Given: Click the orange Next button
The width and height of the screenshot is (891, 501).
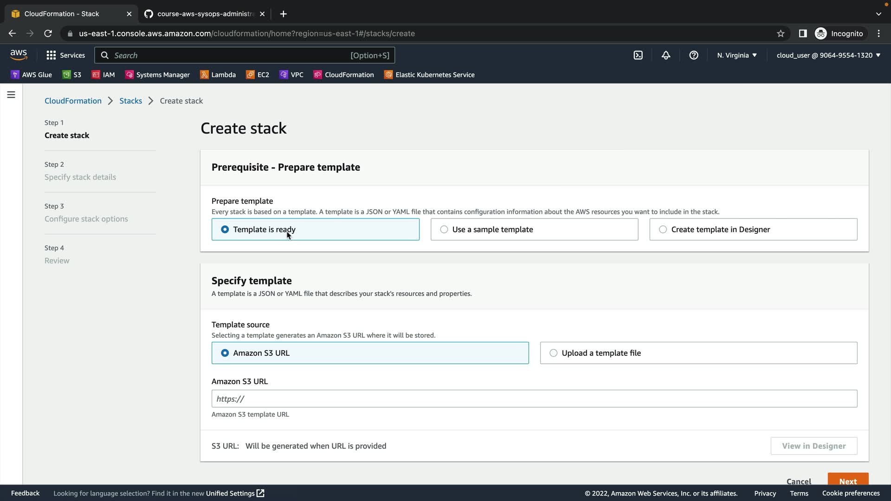Looking at the screenshot, I should (x=847, y=481).
